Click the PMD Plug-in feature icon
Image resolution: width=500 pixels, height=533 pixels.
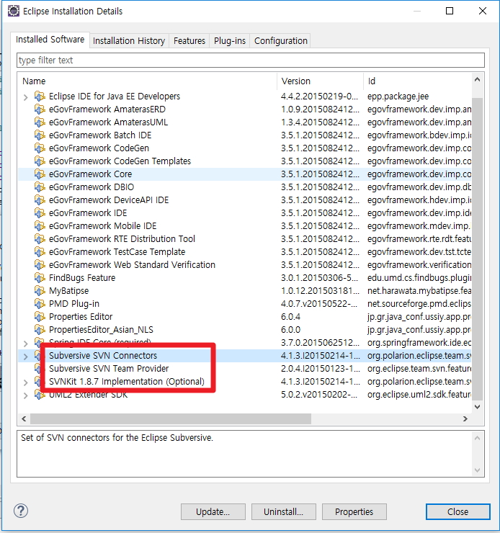point(40,303)
